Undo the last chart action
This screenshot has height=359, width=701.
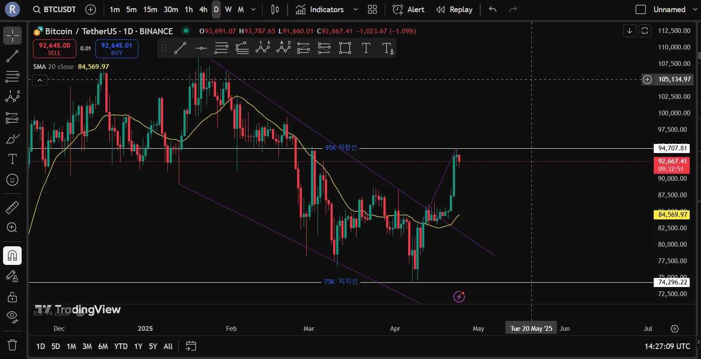(492, 10)
